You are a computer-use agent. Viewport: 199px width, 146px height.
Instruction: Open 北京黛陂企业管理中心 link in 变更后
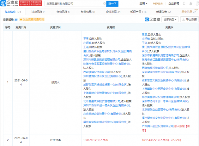tap(161, 109)
